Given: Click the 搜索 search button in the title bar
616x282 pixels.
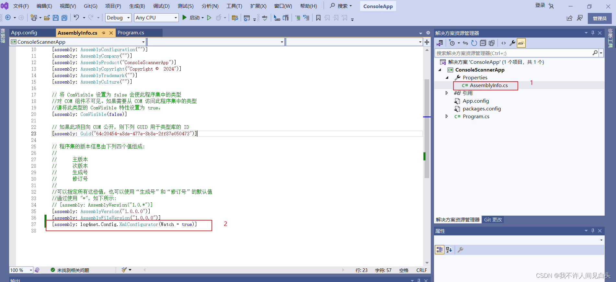Looking at the screenshot, I should coord(341,6).
